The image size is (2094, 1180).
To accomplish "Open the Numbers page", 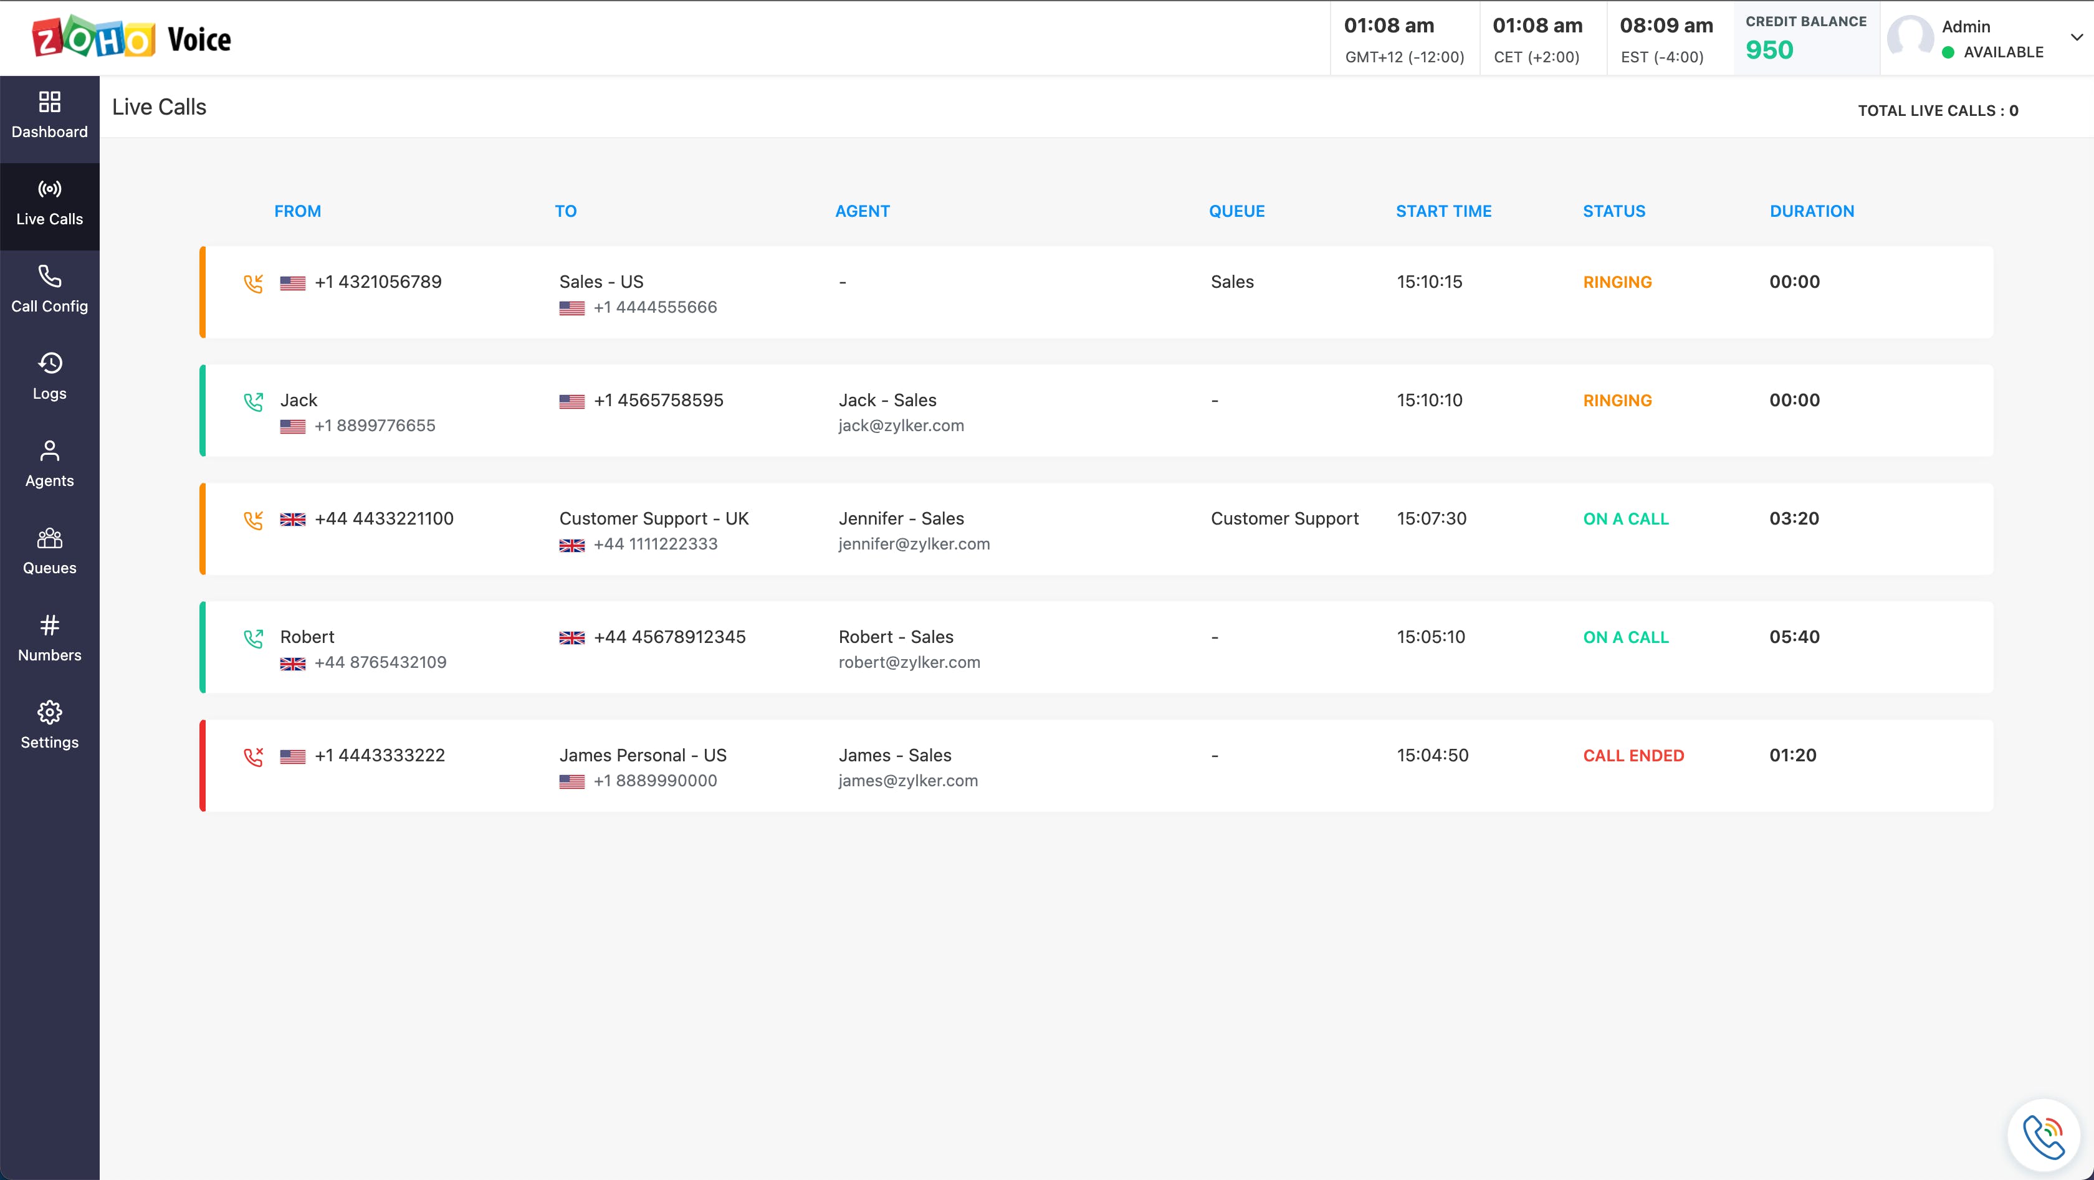I will pos(50,638).
